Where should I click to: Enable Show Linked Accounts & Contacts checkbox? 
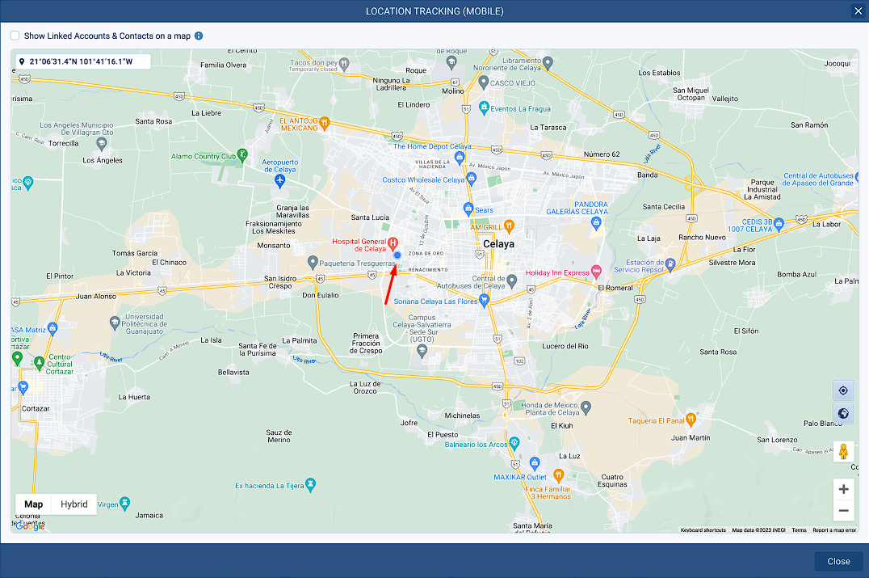[15, 36]
